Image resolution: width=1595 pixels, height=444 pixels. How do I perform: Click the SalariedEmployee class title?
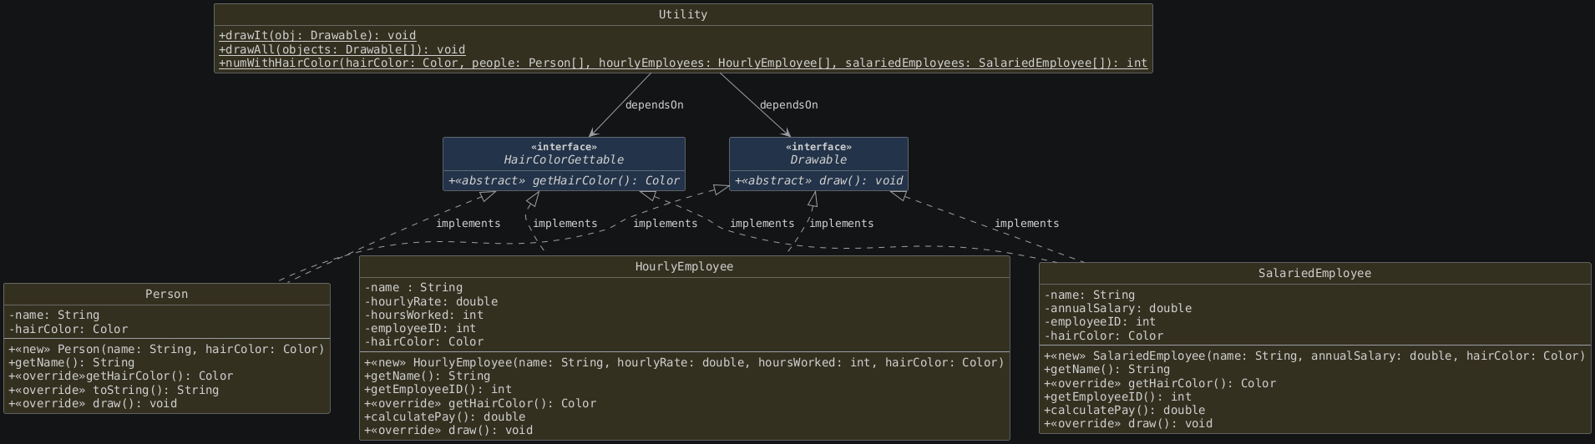click(x=1314, y=273)
